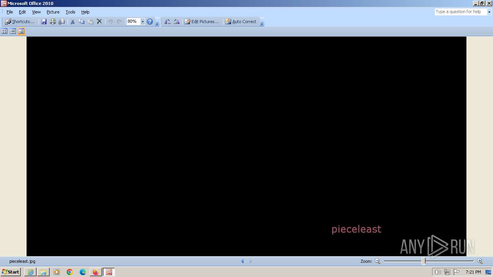The image size is (493, 277).
Task: Click the Paste clipboard icon
Action: tap(91, 22)
